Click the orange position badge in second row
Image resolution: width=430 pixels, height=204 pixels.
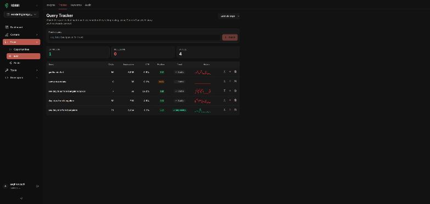tap(161, 82)
